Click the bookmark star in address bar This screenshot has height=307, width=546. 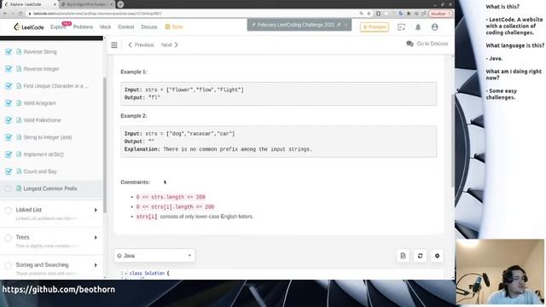point(369,14)
